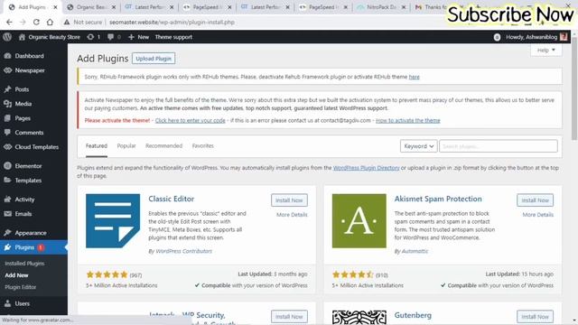Click Upload Plugin button

[x=154, y=59]
